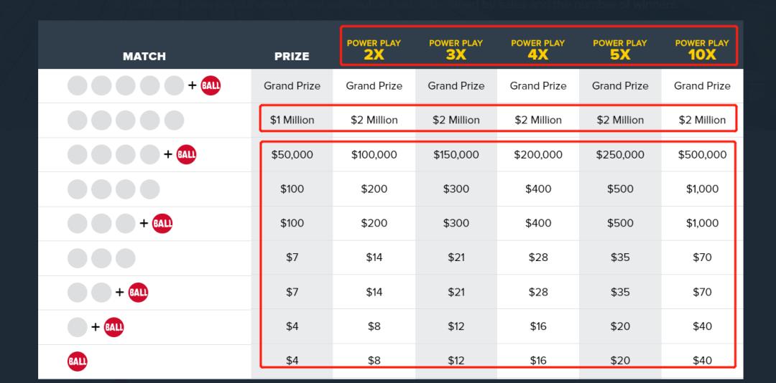The image size is (776, 383).
Task: Click the Power Play 5X header
Action: [x=619, y=49]
